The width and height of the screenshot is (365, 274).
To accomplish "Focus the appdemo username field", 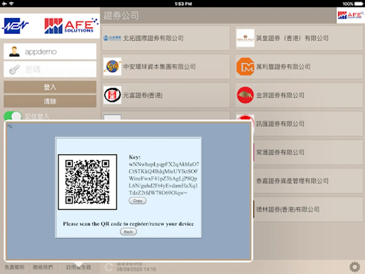I will [x=50, y=51].
